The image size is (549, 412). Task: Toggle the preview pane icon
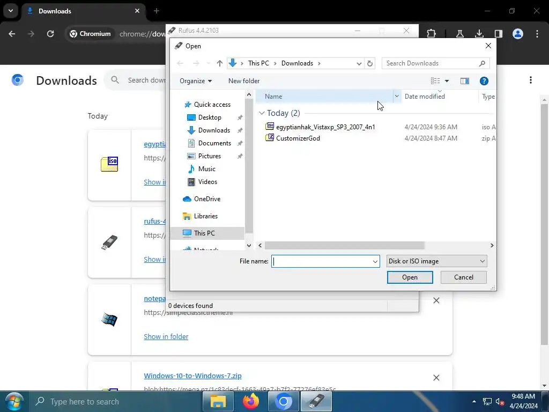point(465,81)
